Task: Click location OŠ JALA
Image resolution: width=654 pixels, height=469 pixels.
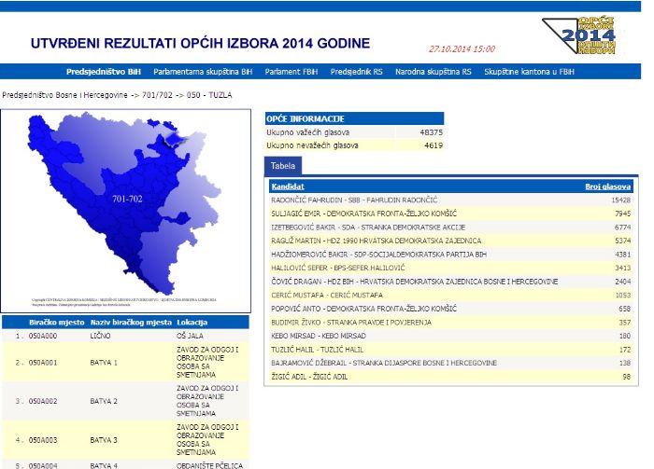Action: click(x=190, y=336)
